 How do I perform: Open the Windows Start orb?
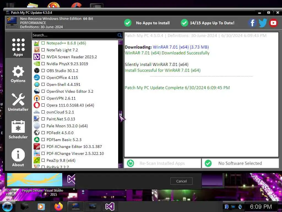click(x=7, y=206)
